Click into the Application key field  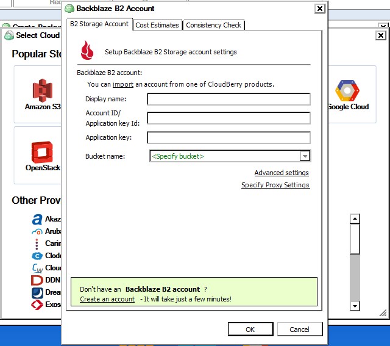(229, 137)
